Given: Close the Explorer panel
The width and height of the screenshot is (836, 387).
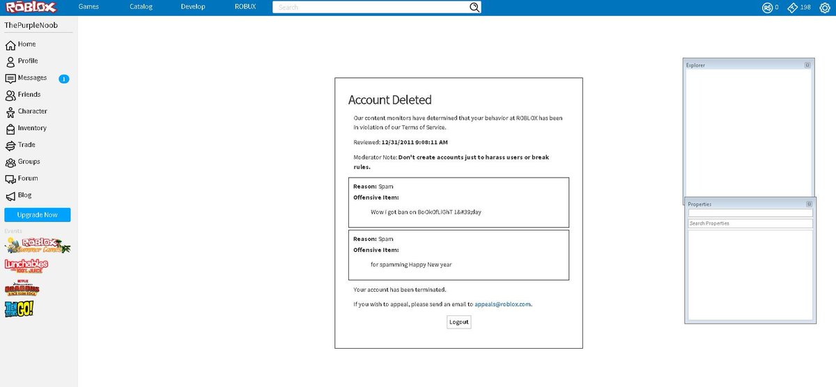Looking at the screenshot, I should pyautogui.click(x=807, y=65).
